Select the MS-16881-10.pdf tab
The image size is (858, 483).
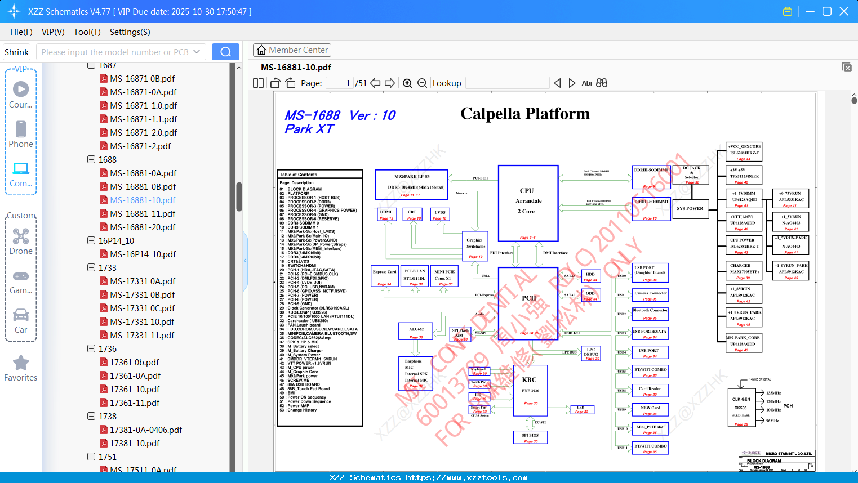pos(296,67)
